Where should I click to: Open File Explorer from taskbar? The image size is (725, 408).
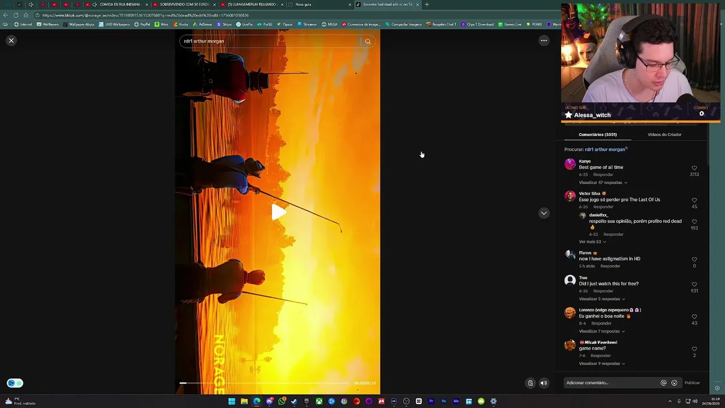coord(244,401)
